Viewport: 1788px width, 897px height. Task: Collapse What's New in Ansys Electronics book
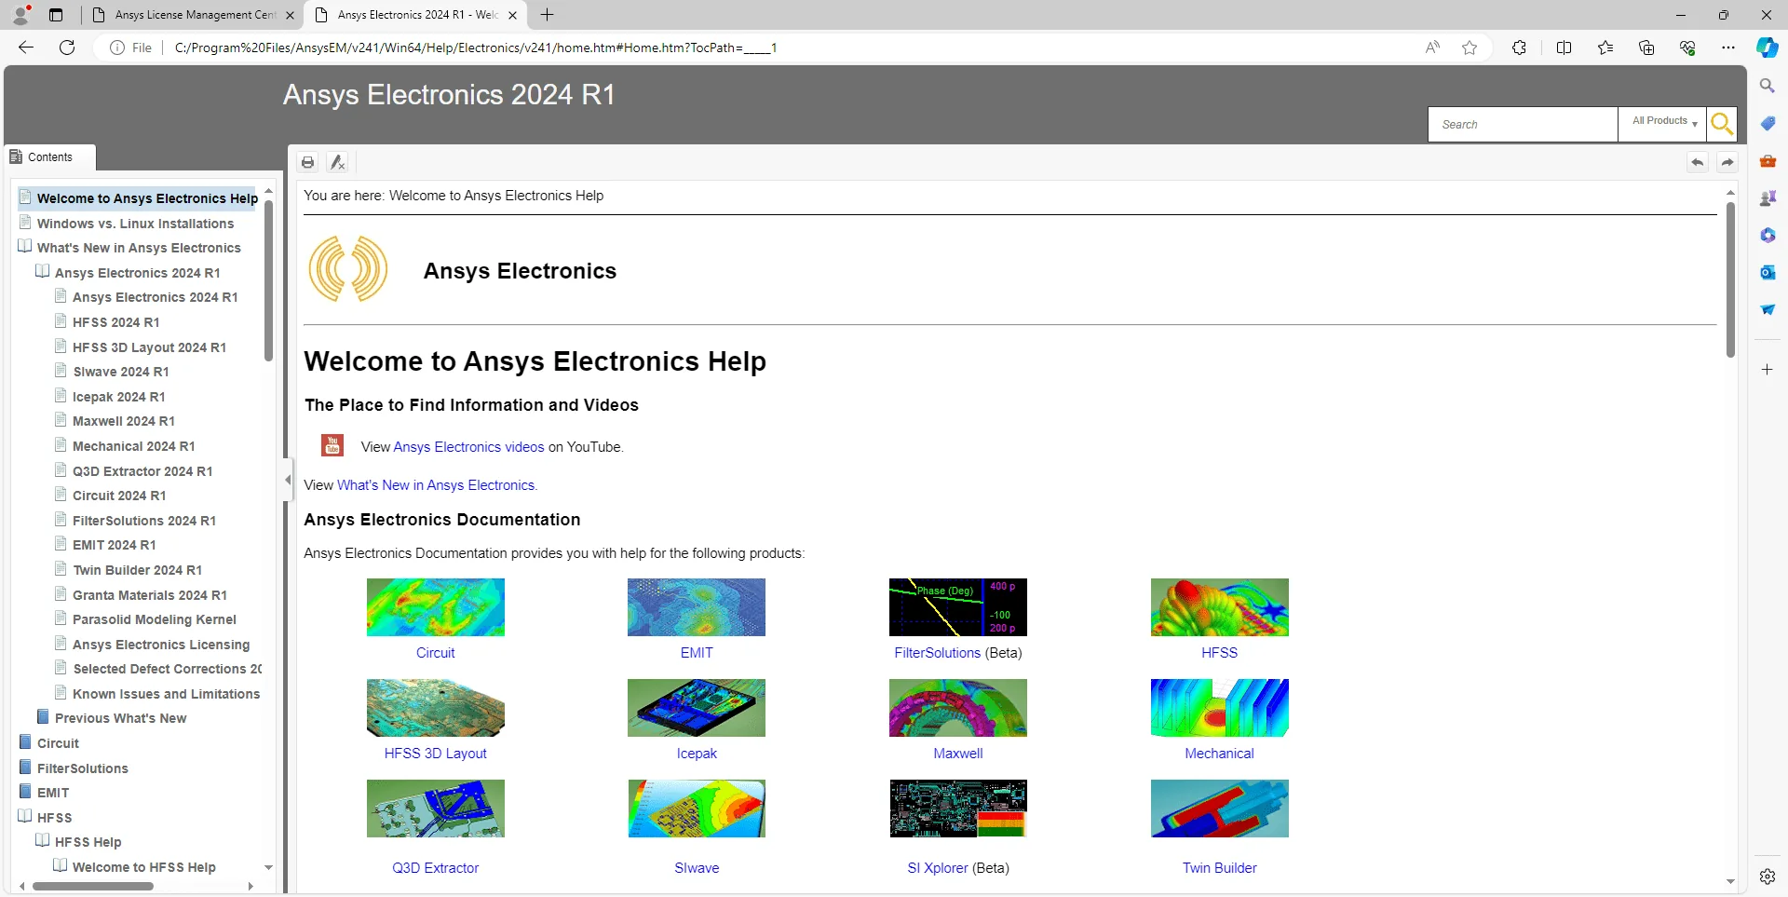click(25, 247)
